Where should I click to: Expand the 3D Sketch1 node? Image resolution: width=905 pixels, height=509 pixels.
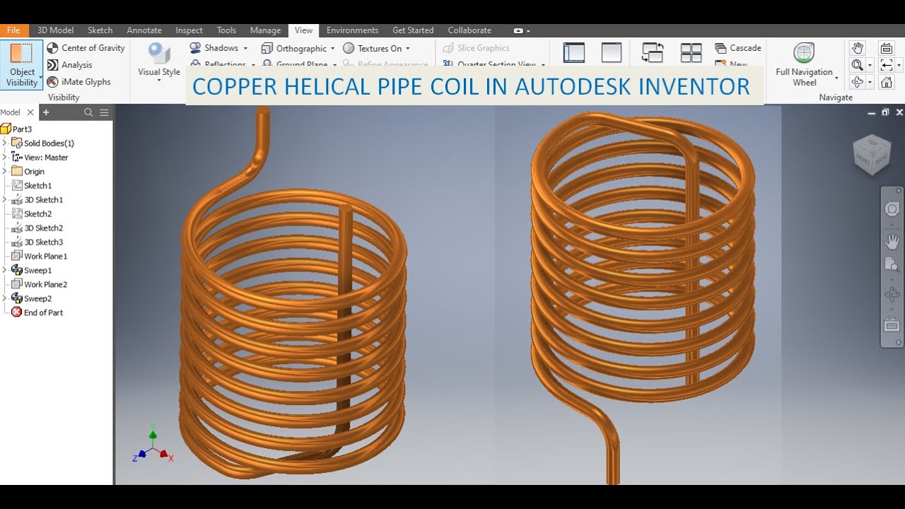click(x=4, y=199)
